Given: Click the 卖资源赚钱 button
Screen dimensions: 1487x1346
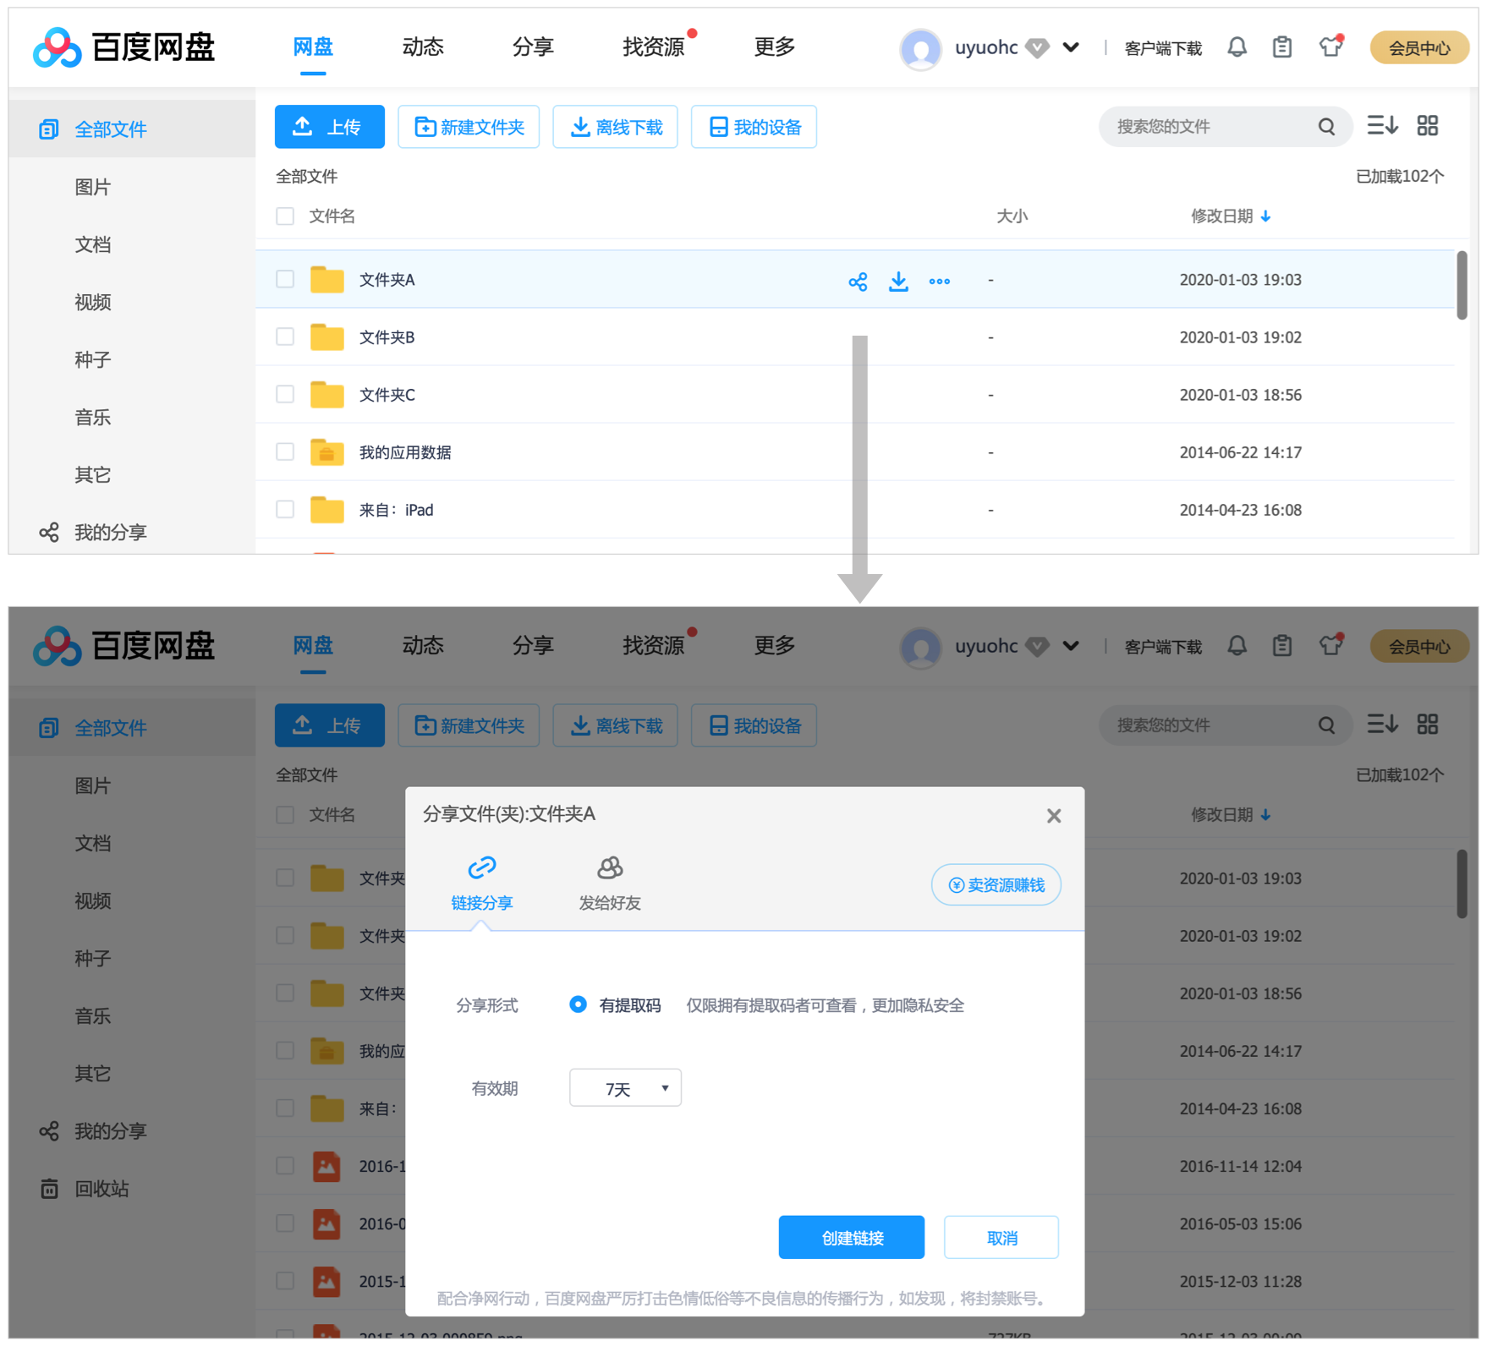Looking at the screenshot, I should (996, 885).
